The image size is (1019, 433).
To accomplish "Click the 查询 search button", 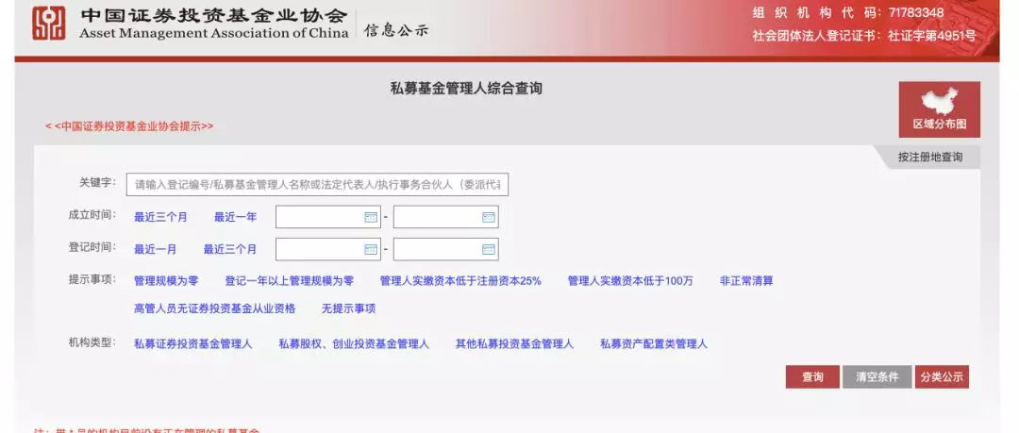I will [x=812, y=377].
